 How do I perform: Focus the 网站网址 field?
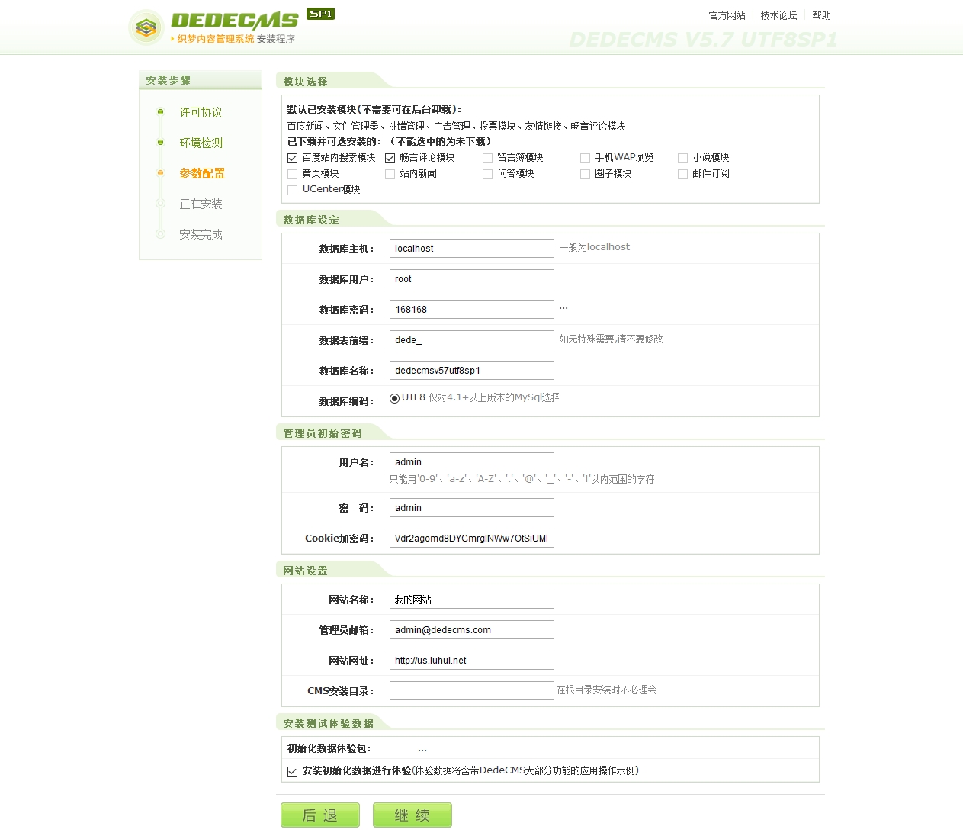(x=472, y=661)
